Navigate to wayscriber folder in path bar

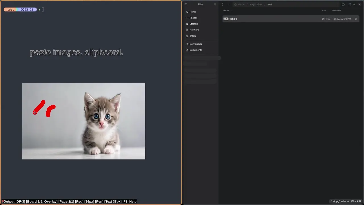pos(256,4)
